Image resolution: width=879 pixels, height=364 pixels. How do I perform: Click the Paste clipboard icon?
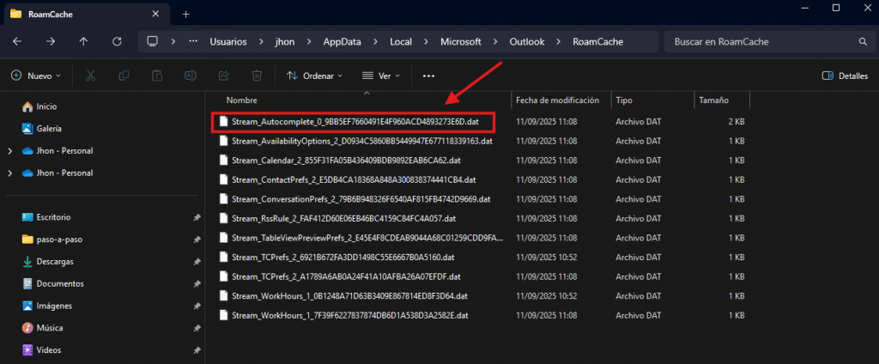pyautogui.click(x=157, y=76)
